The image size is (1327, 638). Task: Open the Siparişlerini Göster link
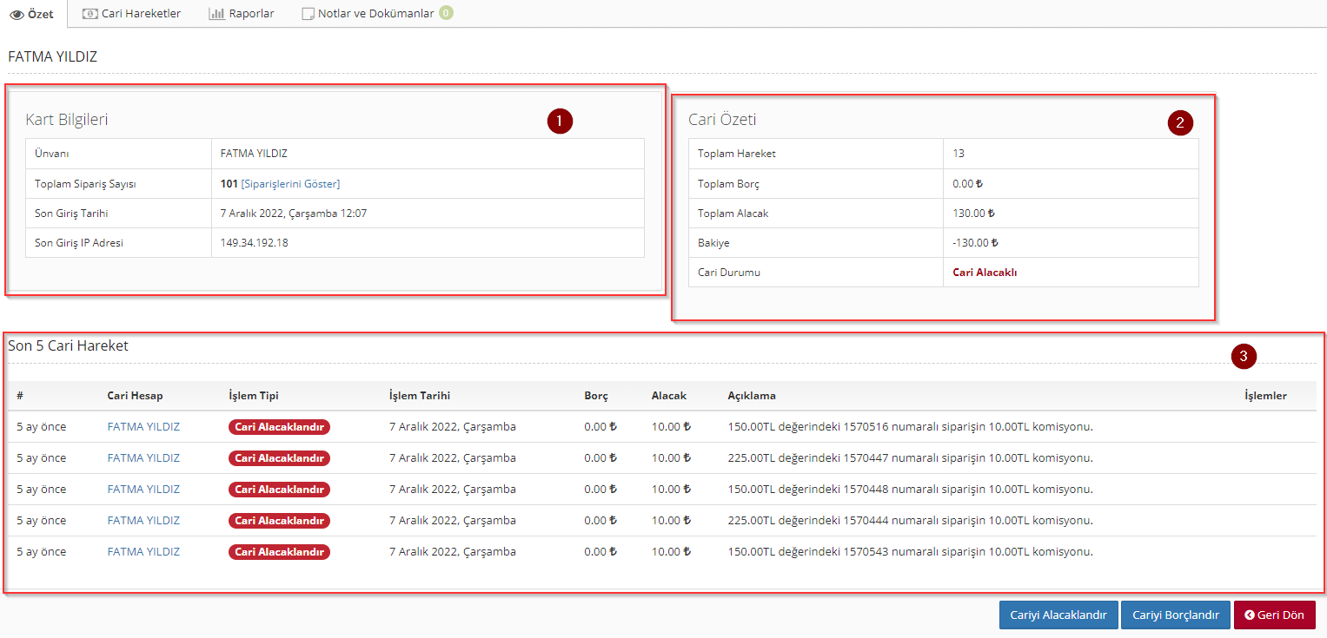tap(290, 184)
